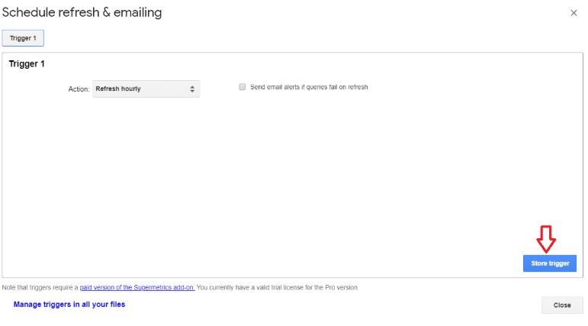Click the Store trigger button
Viewport: 588px width, 326px height.
(550, 263)
